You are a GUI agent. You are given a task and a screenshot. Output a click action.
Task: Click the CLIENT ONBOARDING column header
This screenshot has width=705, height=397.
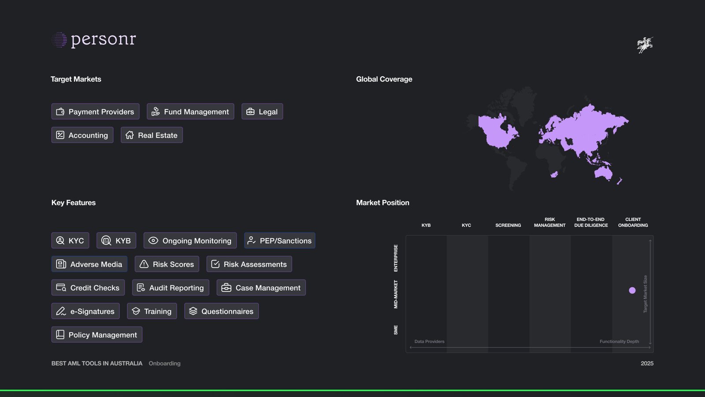point(633,222)
